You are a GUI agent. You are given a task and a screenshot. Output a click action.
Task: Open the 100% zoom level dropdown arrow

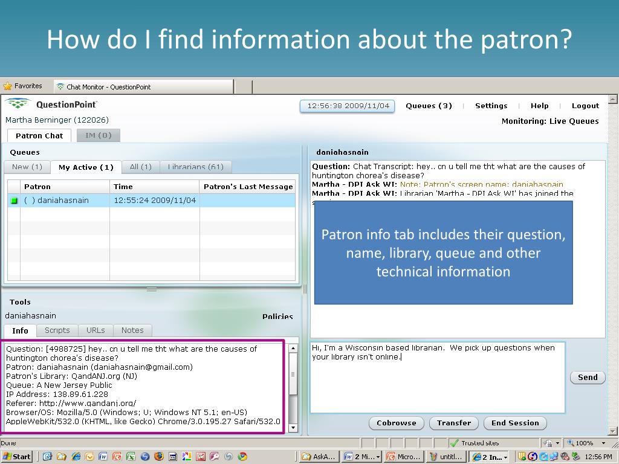point(603,443)
